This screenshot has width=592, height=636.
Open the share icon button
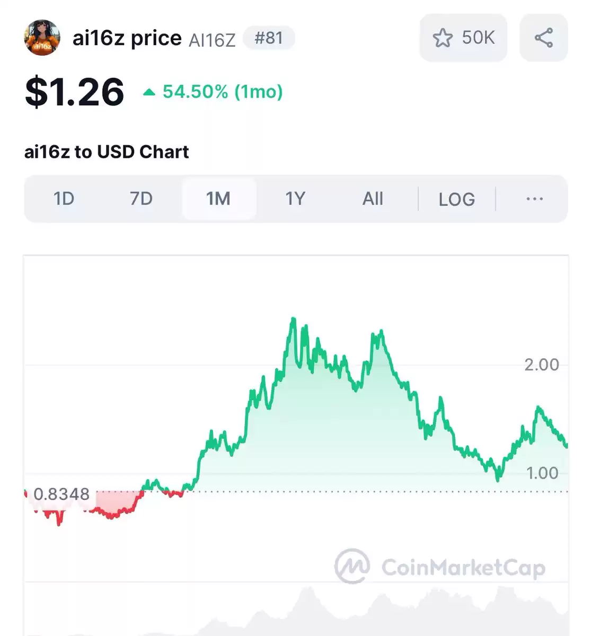click(544, 38)
